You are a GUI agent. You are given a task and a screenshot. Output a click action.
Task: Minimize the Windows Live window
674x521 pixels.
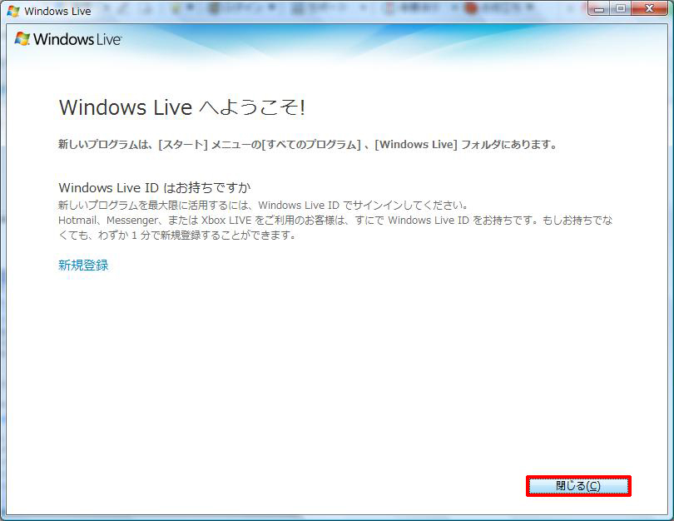point(599,8)
